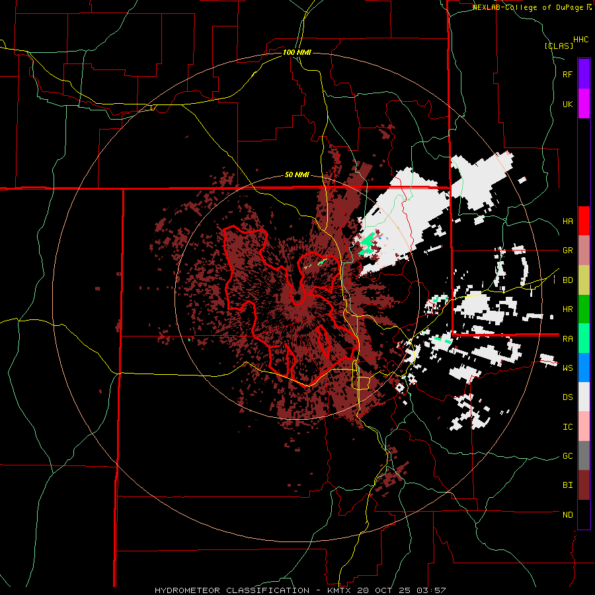This screenshot has height=595, width=595.
Task: Click the GC gray legend swatch
Action: (x=584, y=456)
